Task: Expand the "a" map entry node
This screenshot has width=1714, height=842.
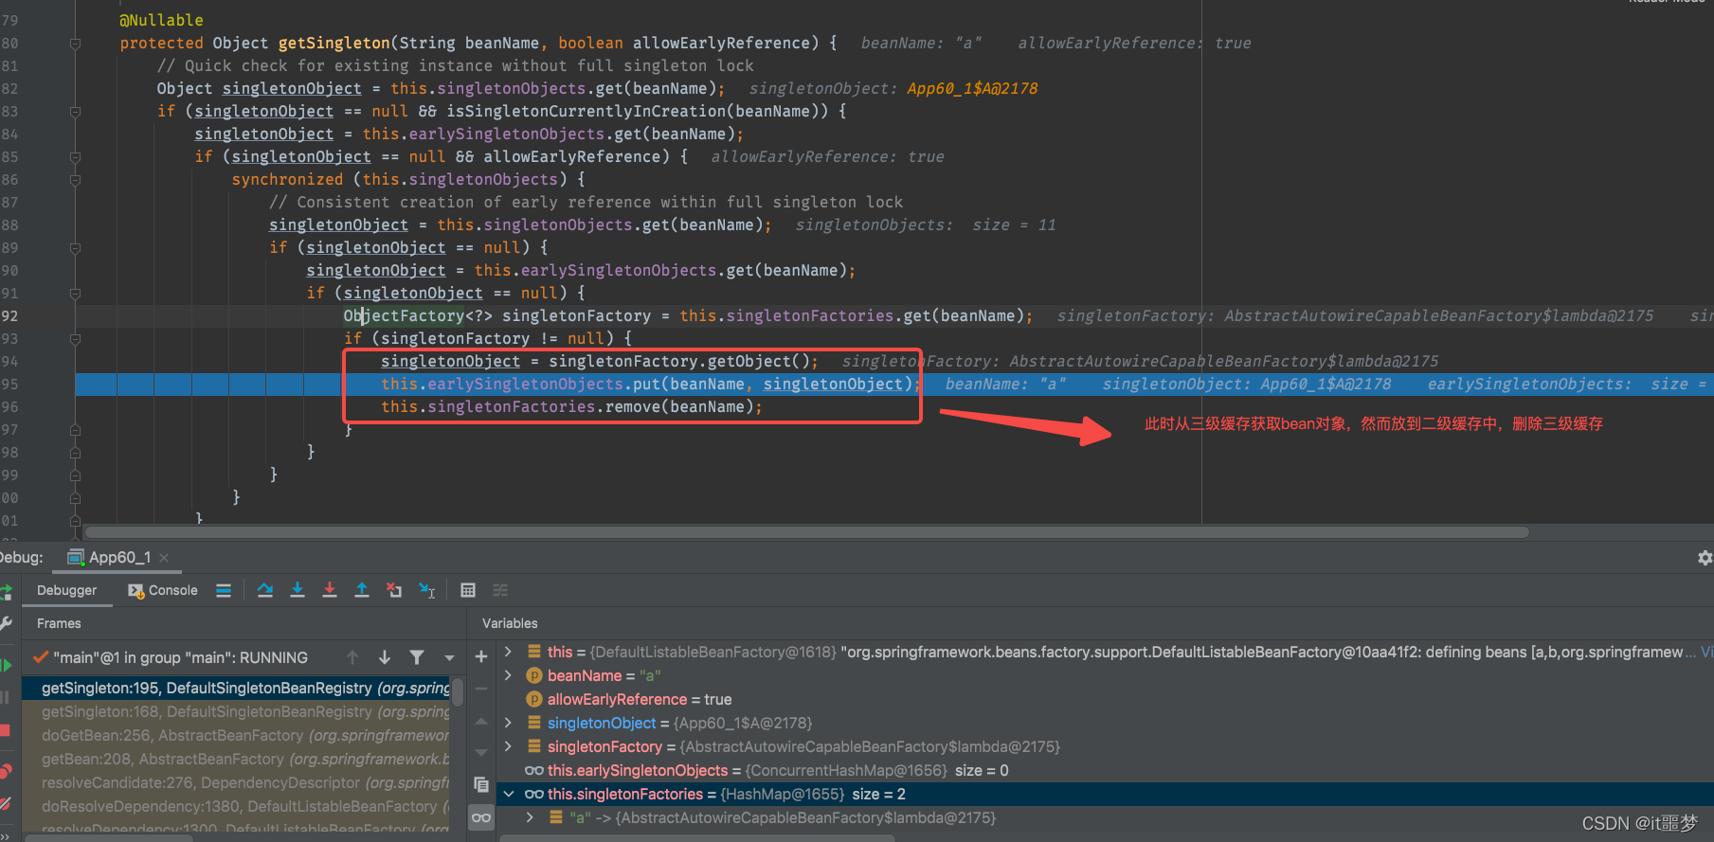Action: pos(531,817)
